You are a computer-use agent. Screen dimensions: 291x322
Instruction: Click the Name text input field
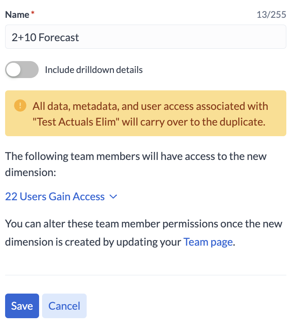pos(145,37)
